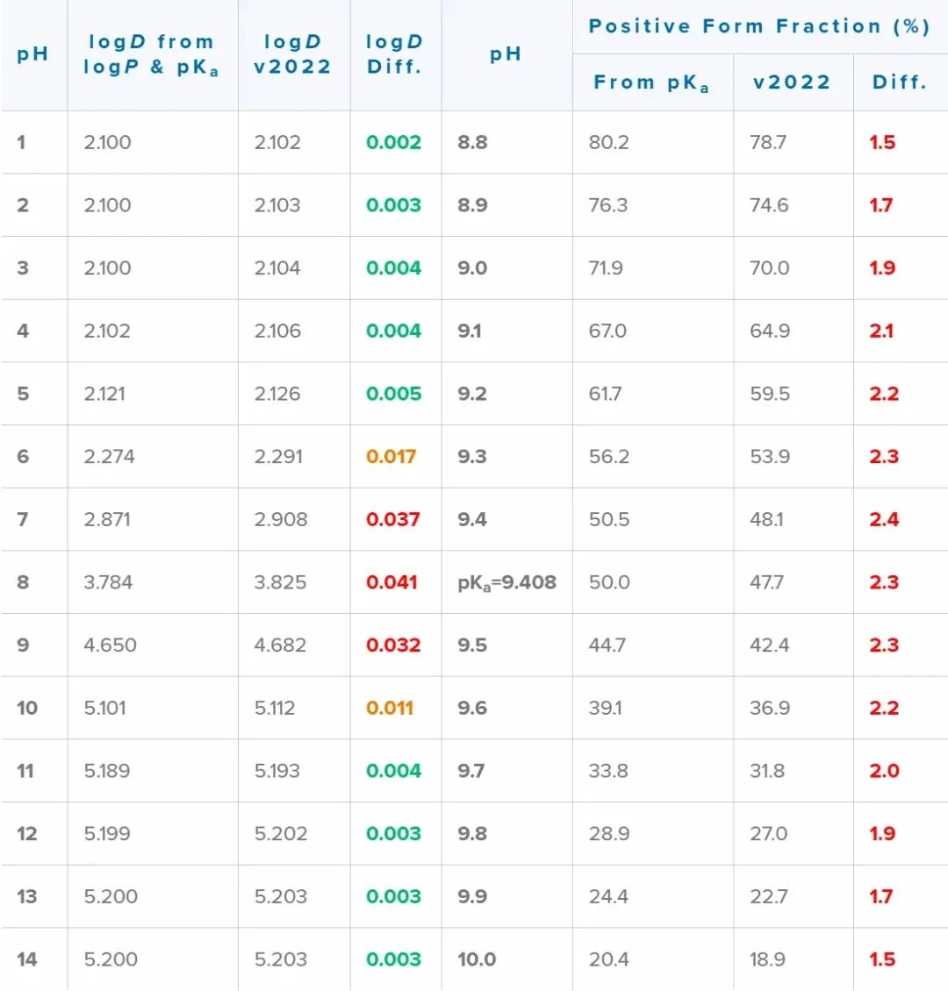Screen dimensions: 948x991
Task: Select the "logD v2022" column header
Action: 293,54
